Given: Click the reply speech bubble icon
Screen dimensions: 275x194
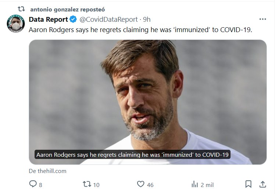Looking at the screenshot, I should (33, 184).
